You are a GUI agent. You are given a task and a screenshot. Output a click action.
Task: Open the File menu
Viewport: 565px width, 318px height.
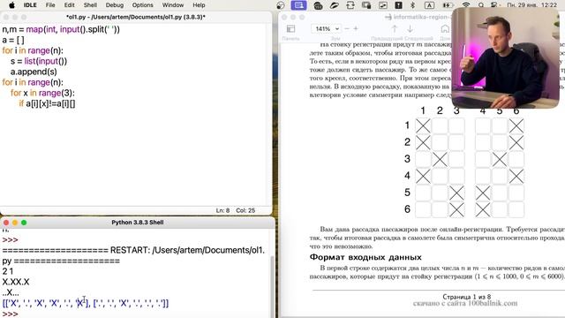50,5
